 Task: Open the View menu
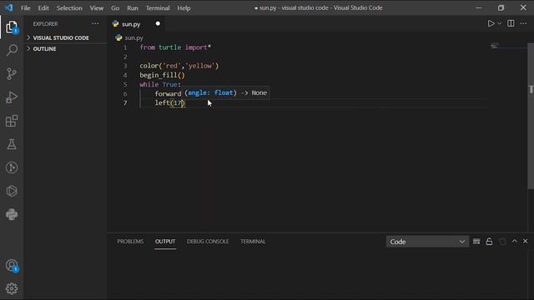97,7
